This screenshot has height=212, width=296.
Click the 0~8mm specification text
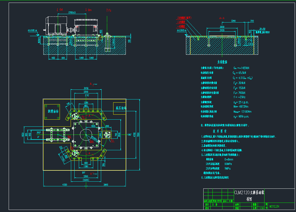[229, 159]
